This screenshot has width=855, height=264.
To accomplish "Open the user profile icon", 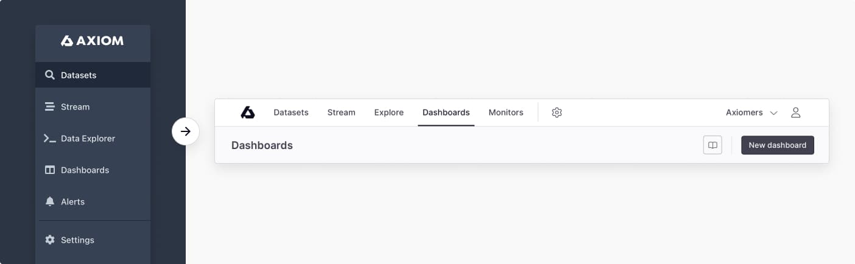I will coord(795,113).
